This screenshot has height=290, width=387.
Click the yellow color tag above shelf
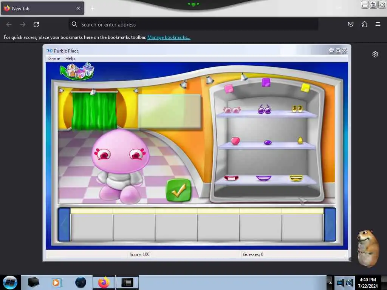coord(305,88)
